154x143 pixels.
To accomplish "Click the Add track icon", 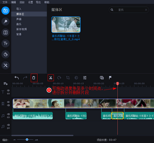I will click(x=6, y=84).
